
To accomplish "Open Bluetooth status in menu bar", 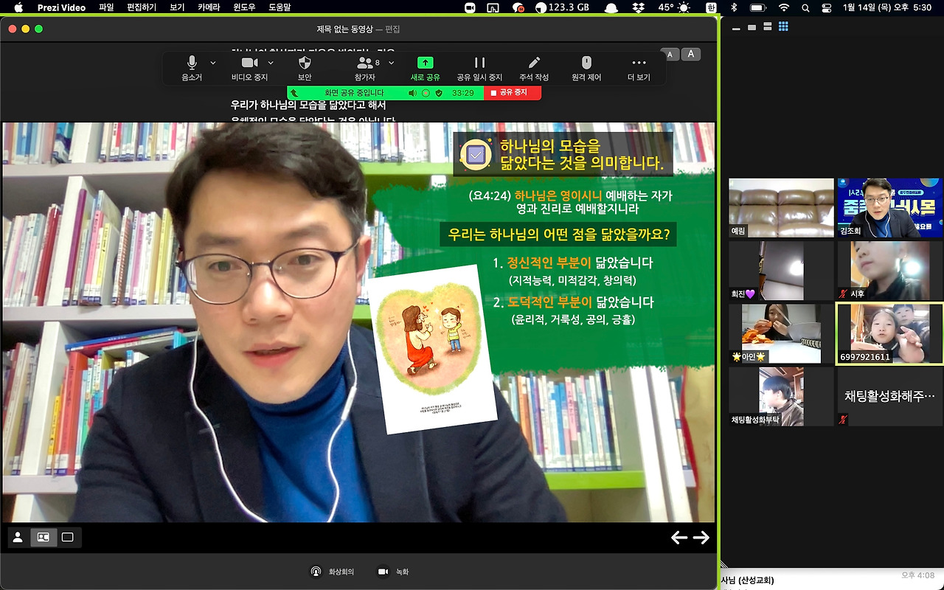I will 733,7.
